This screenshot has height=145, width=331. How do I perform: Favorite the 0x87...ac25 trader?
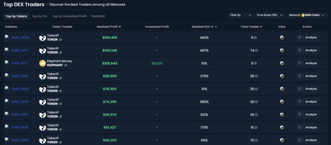(x=299, y=102)
